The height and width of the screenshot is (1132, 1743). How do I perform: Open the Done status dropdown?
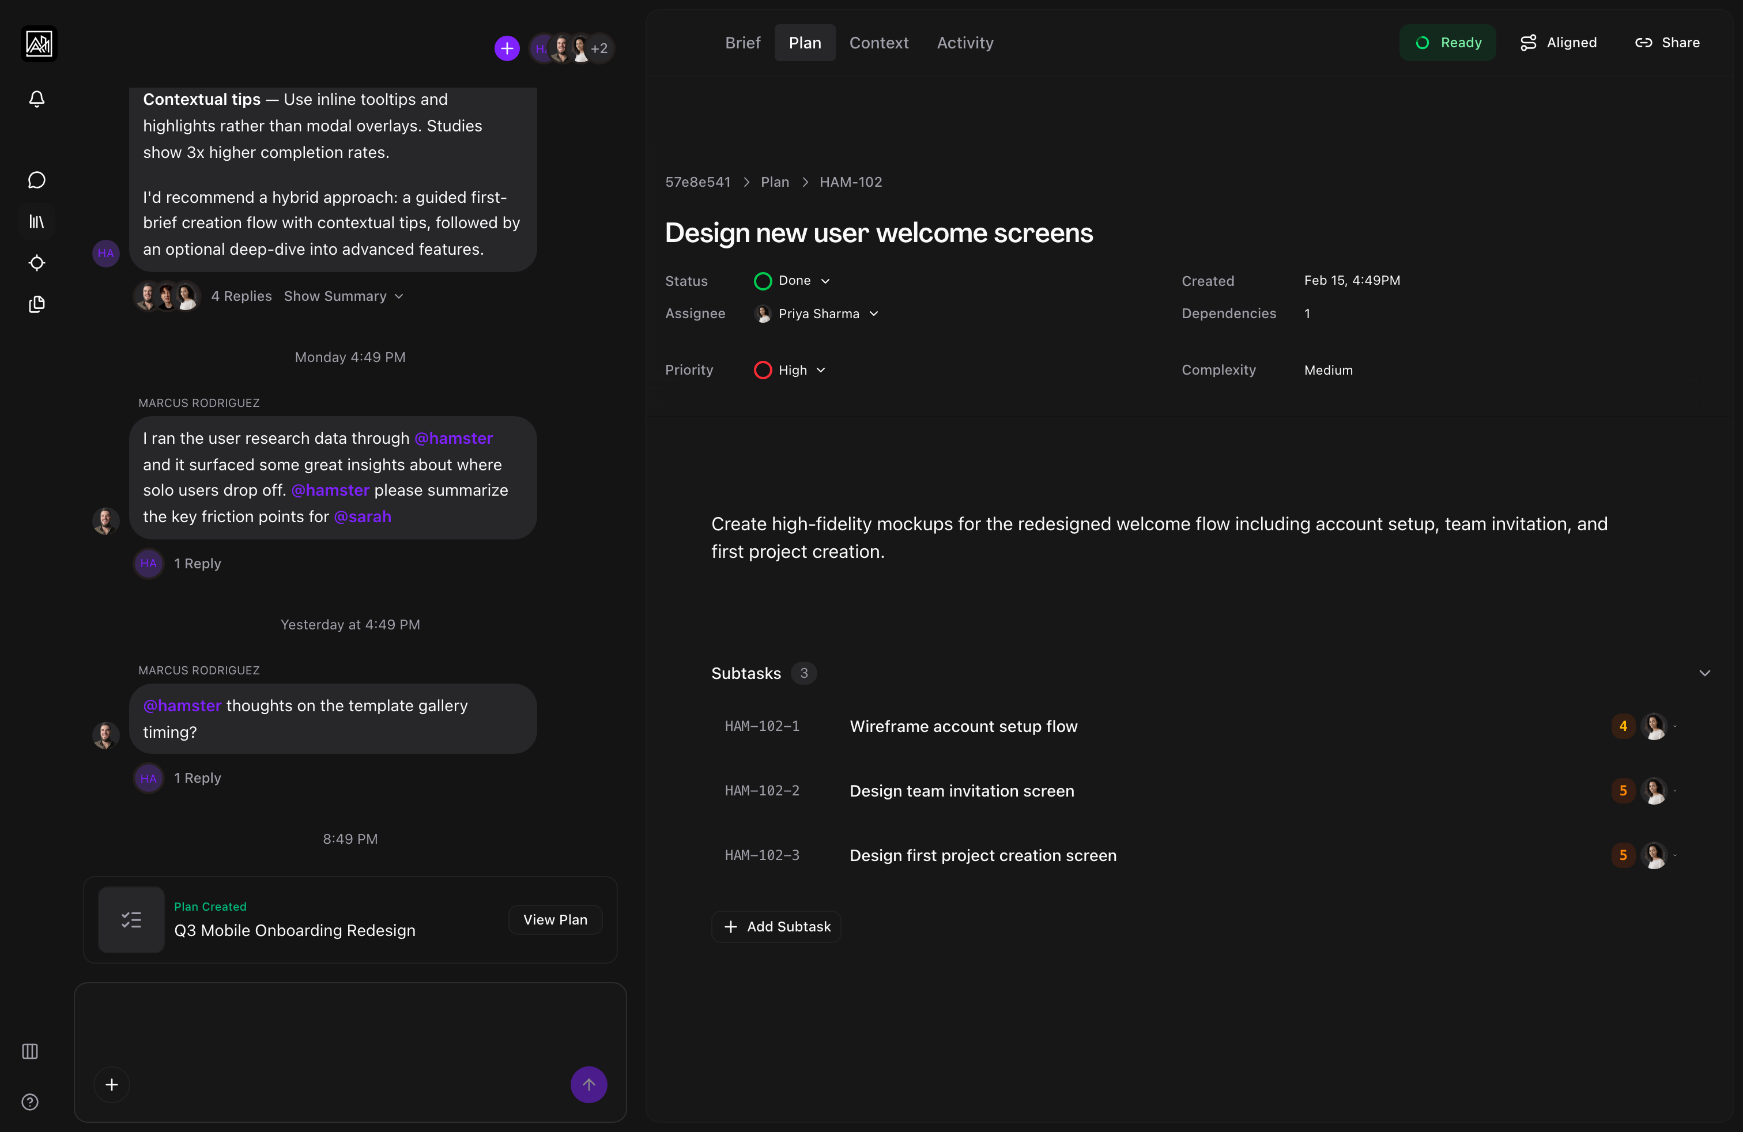[793, 281]
